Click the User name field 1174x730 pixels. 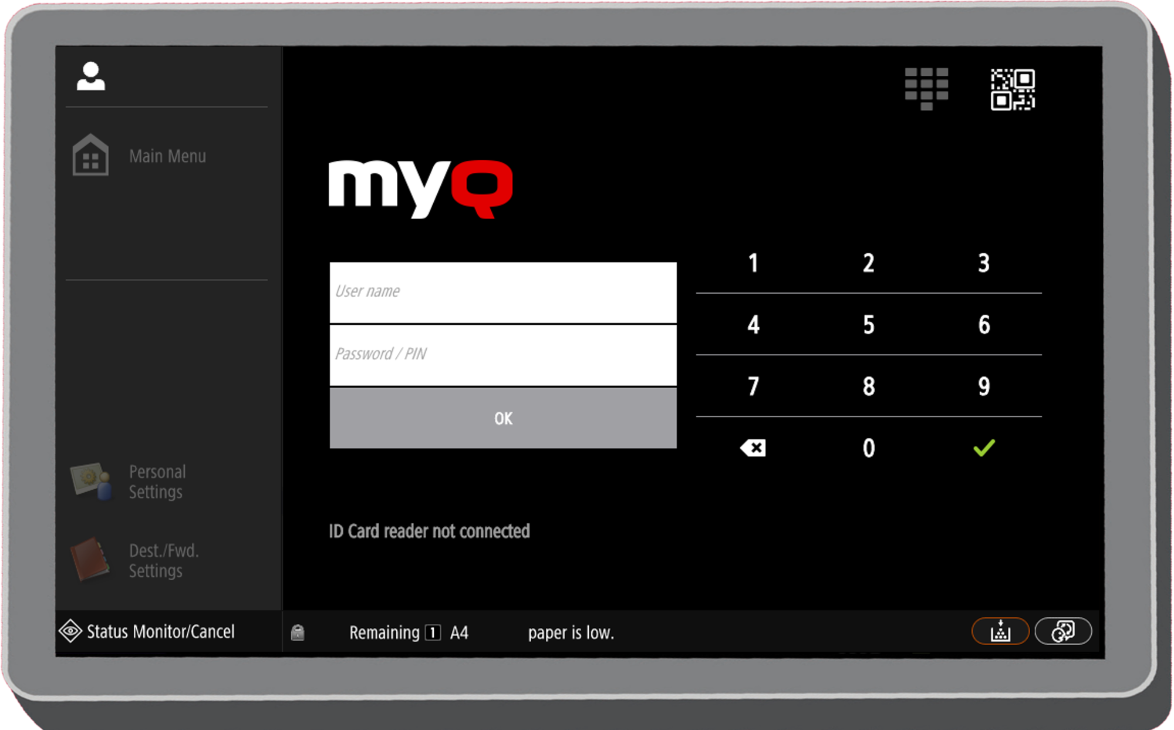tap(503, 292)
